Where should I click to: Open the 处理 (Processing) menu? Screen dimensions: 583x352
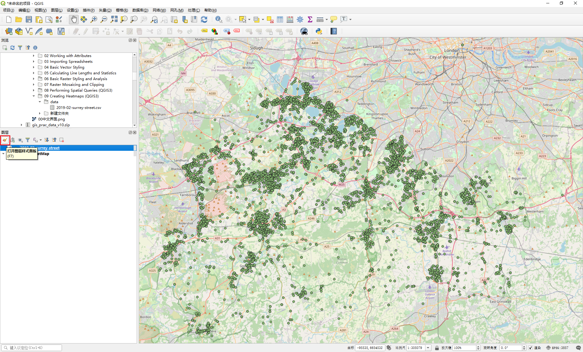193,10
